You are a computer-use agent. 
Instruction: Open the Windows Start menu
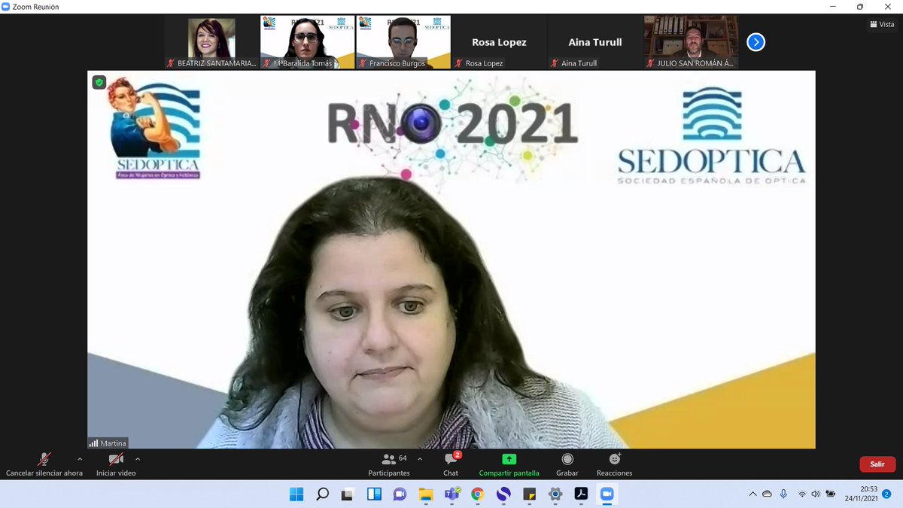coord(296,494)
